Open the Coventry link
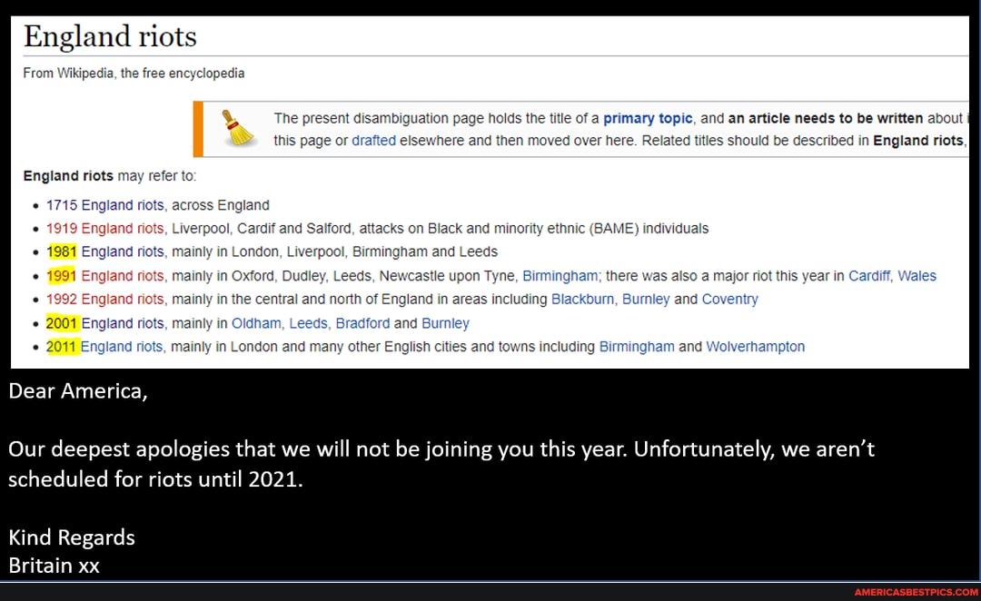The height and width of the screenshot is (601, 981). click(729, 299)
